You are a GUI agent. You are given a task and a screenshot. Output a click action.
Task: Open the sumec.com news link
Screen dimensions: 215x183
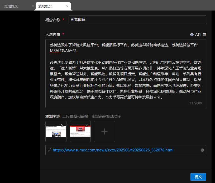pyautogui.click(x=113, y=150)
